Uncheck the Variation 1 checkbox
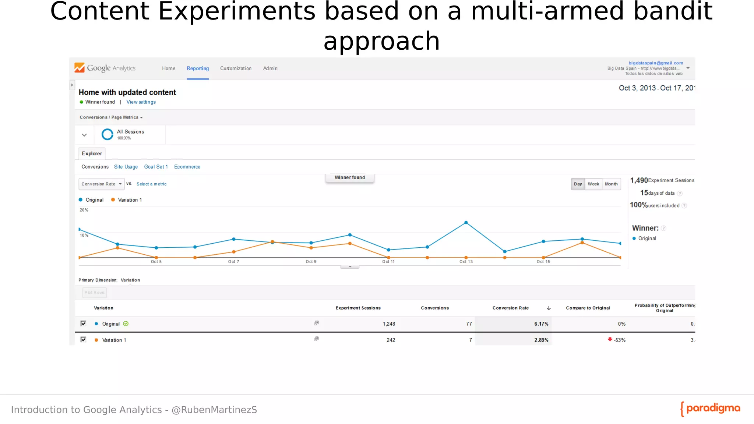754x424 pixels. [83, 339]
